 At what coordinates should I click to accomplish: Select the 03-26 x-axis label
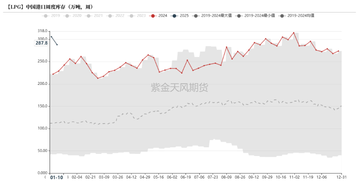pos(118,177)
